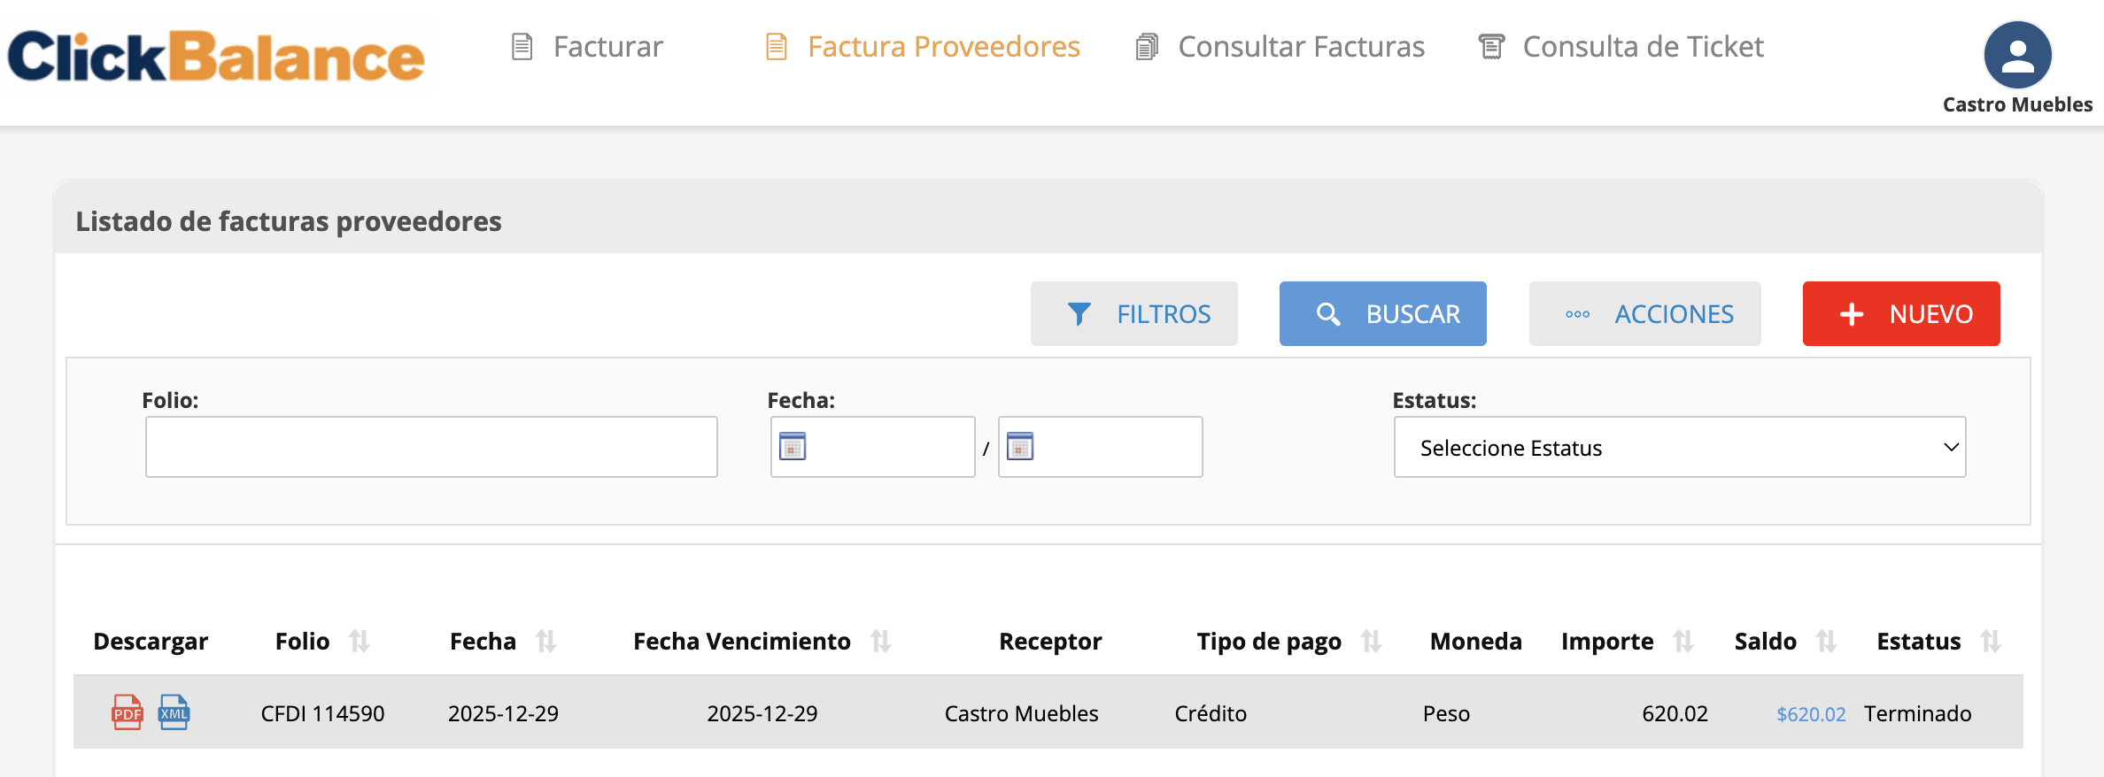Click the Terminado status cell
The width and height of the screenshot is (2104, 777).
[1918, 713]
